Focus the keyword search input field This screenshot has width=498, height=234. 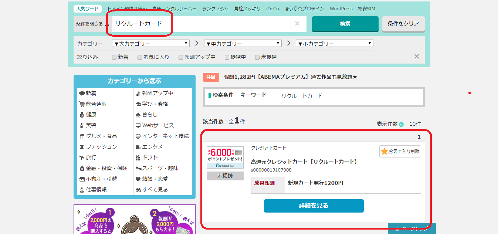209,24
